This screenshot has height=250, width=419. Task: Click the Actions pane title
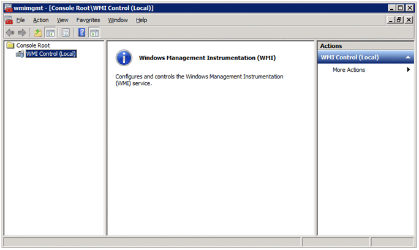pyautogui.click(x=331, y=46)
